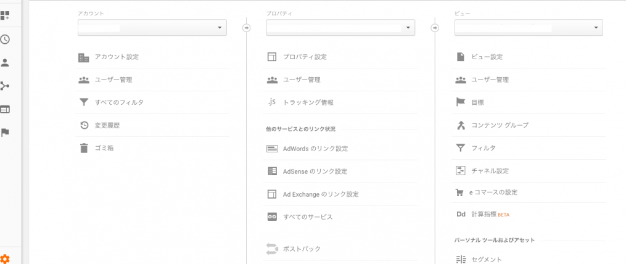Expand the プロパティ dropdown selector

click(x=340, y=28)
